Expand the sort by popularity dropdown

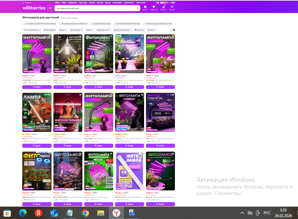[x=32, y=30]
